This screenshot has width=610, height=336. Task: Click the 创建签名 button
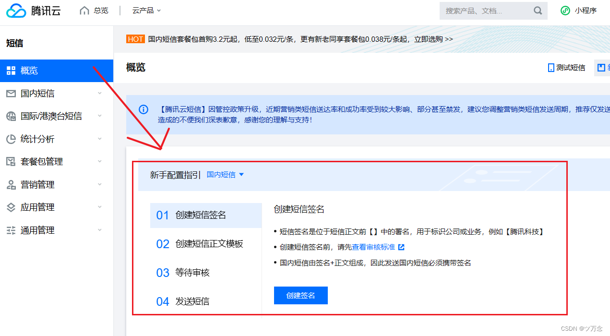pyautogui.click(x=301, y=296)
